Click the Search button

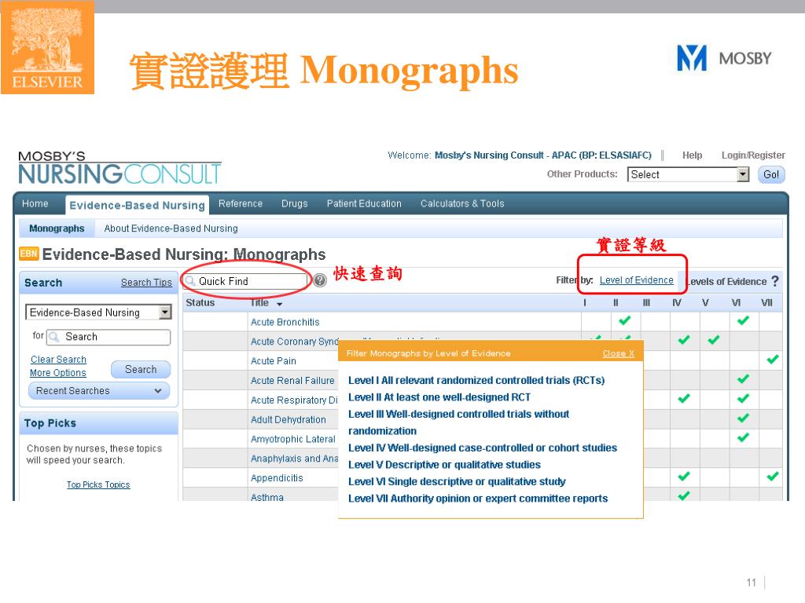click(x=141, y=369)
